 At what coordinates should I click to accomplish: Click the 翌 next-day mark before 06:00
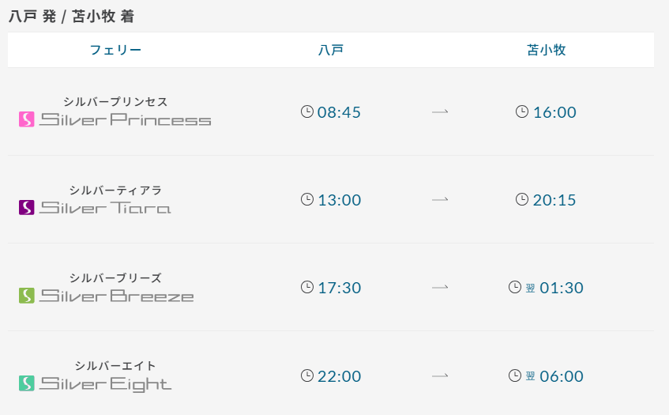click(x=530, y=376)
